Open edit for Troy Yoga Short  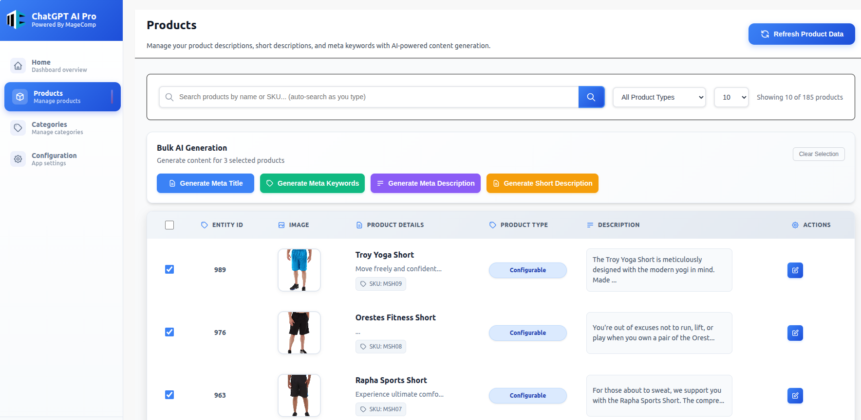tap(795, 270)
